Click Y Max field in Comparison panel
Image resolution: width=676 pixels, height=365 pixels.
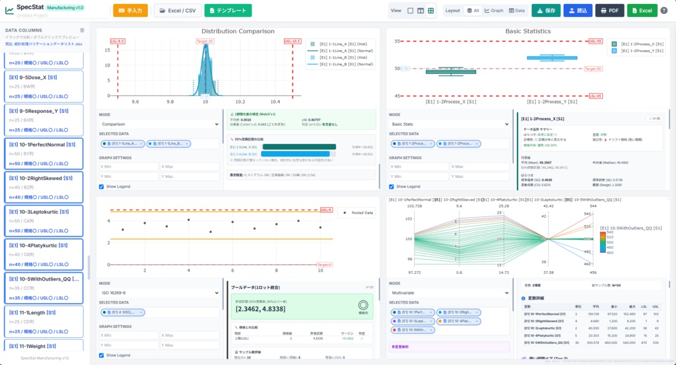tap(189, 176)
